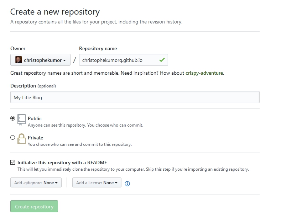Click the Create repository button

click(34, 206)
